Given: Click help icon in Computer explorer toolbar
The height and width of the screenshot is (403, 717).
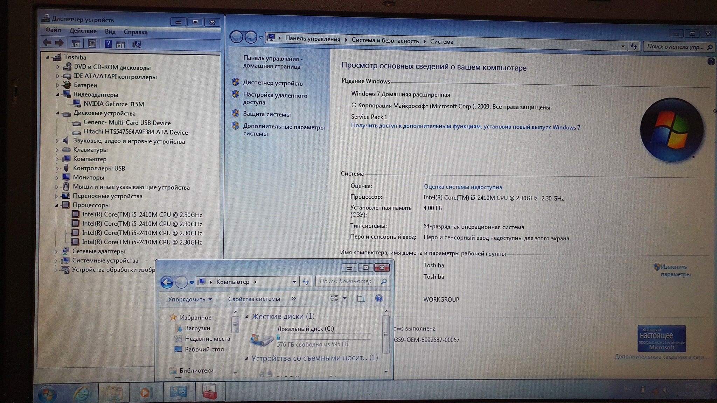Looking at the screenshot, I should click(x=379, y=298).
